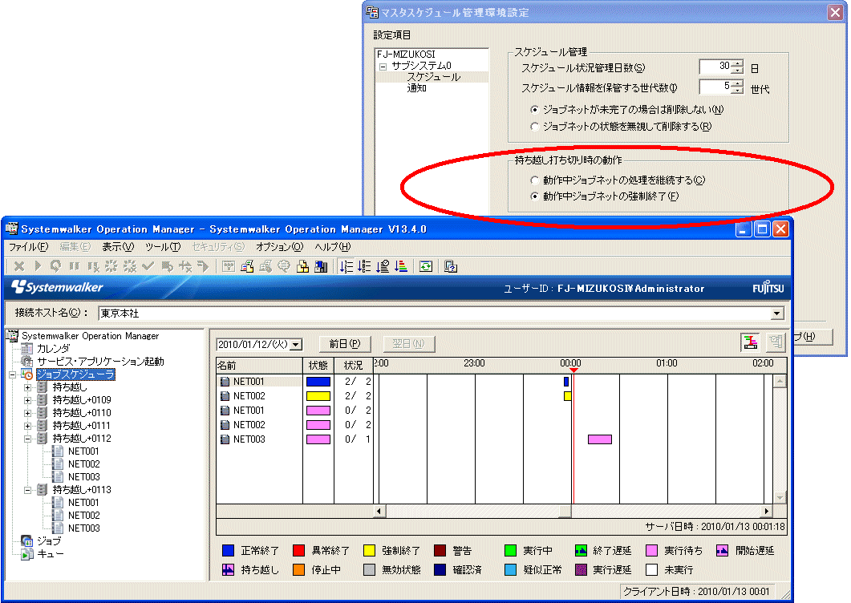Click the pause toolbar icon
The height and width of the screenshot is (603, 851).
pyautogui.click(x=75, y=266)
